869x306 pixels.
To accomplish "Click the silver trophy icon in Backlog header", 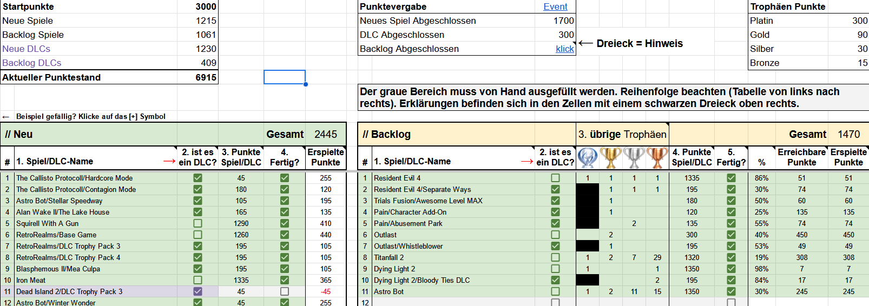I will click(634, 157).
